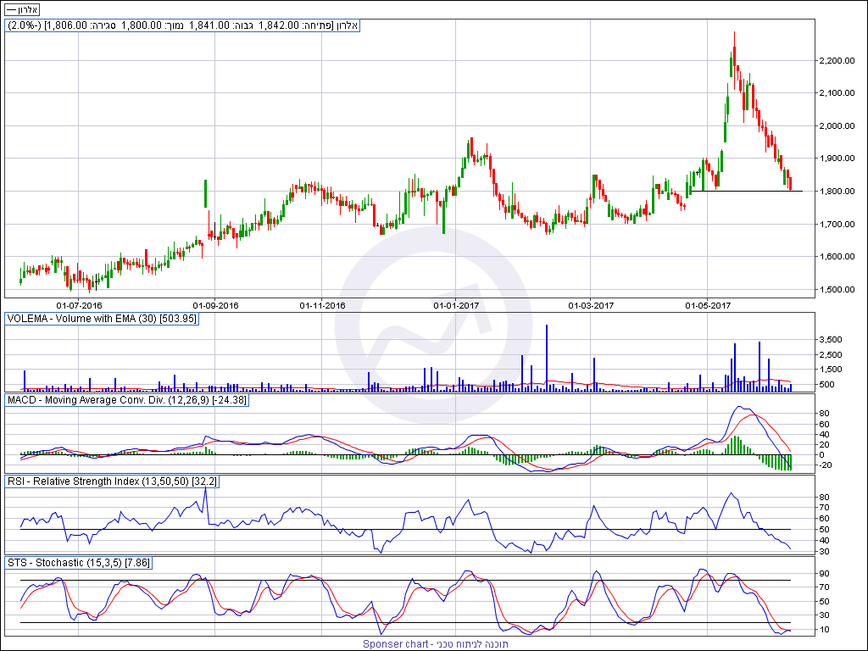Select the 01-11-2016 date axis label
This screenshot has width=868, height=651.
click(323, 304)
